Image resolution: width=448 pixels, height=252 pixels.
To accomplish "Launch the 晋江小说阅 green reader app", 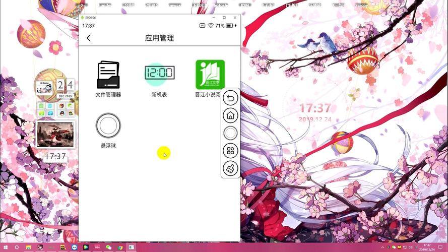I will [x=210, y=75].
